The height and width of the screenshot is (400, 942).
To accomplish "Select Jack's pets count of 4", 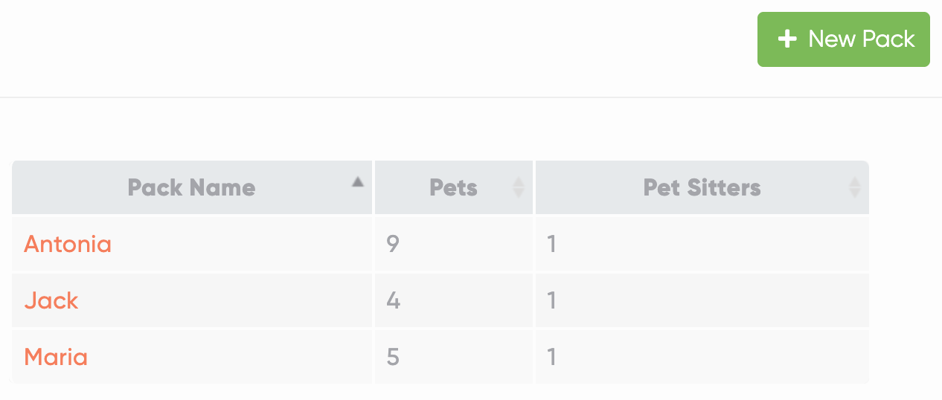I will 394,300.
